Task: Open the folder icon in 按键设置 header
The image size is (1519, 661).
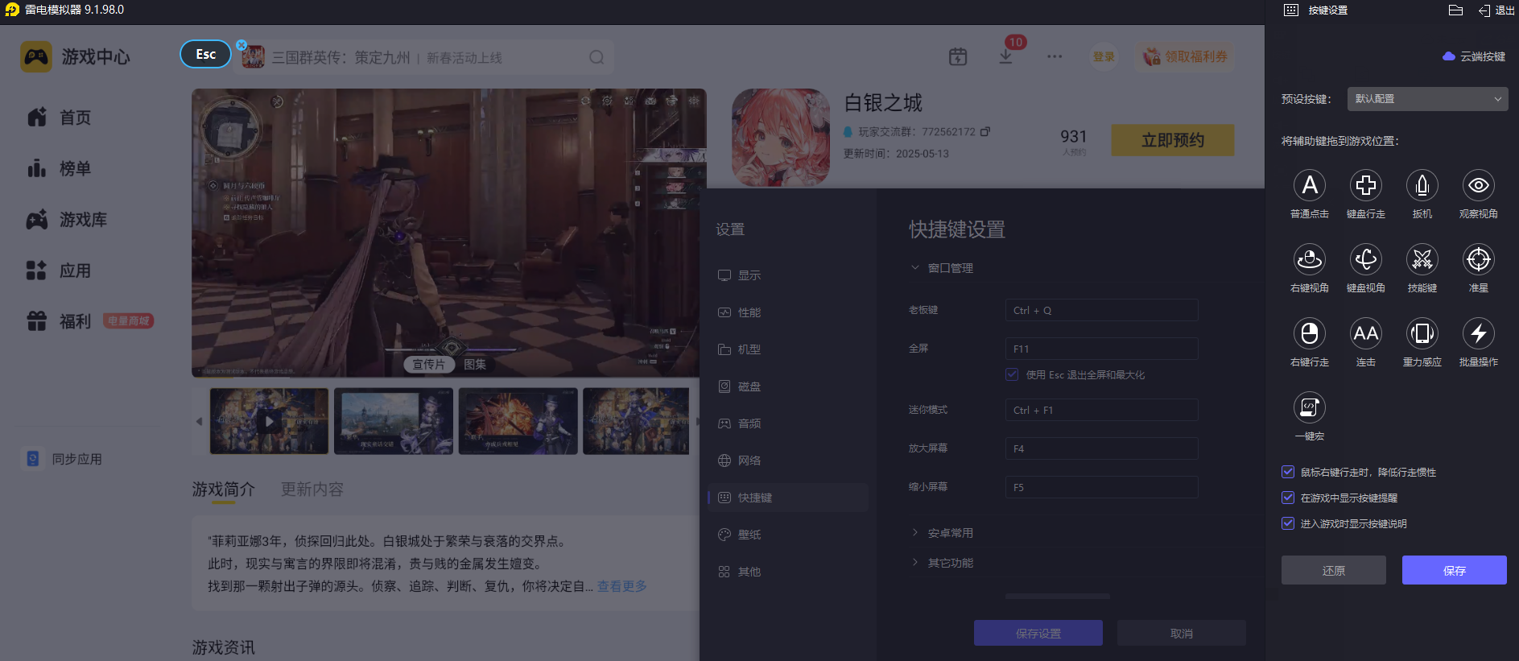Action: [x=1455, y=10]
